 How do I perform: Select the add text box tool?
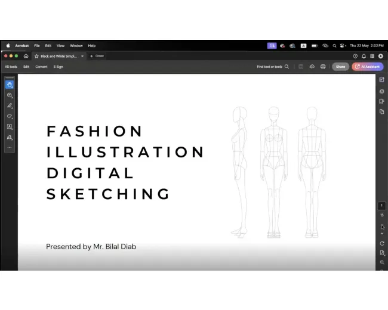pyautogui.click(x=10, y=127)
